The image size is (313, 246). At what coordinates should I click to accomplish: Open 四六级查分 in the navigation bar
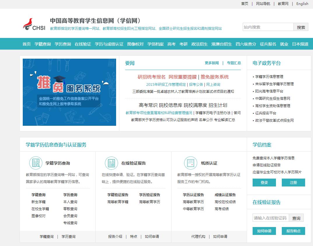tap(246, 44)
